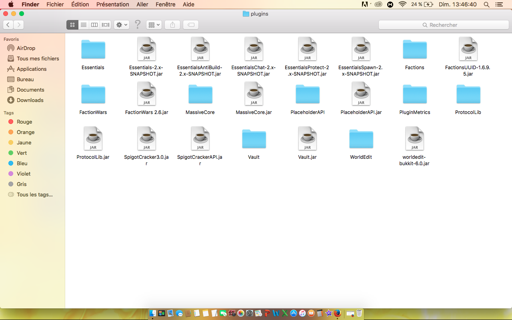Select the Vault folder

254,139
